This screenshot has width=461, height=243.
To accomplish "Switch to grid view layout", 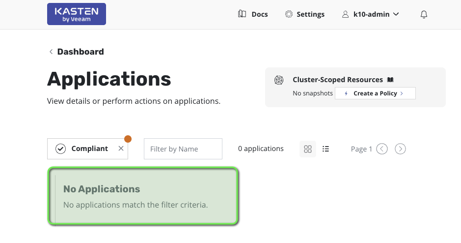I will (x=308, y=149).
